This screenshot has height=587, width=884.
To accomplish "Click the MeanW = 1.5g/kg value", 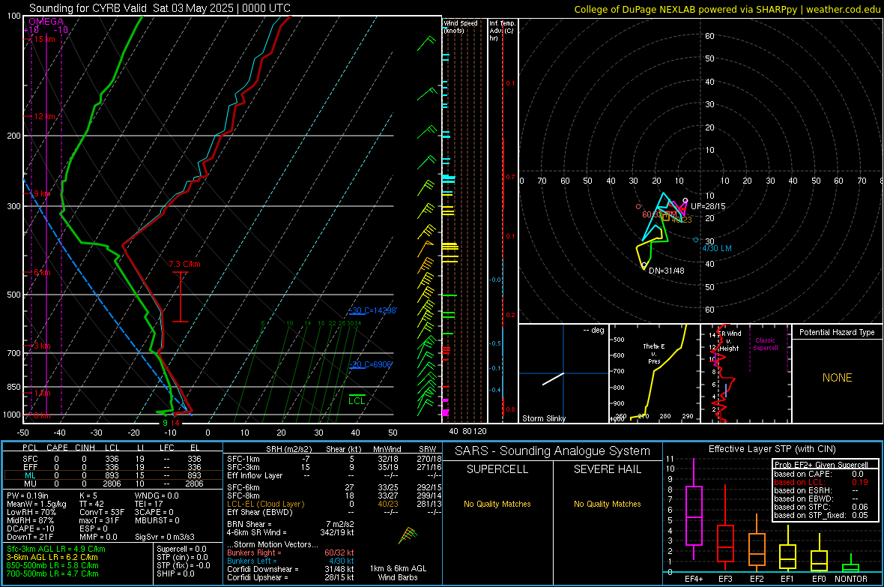I will 37,504.
